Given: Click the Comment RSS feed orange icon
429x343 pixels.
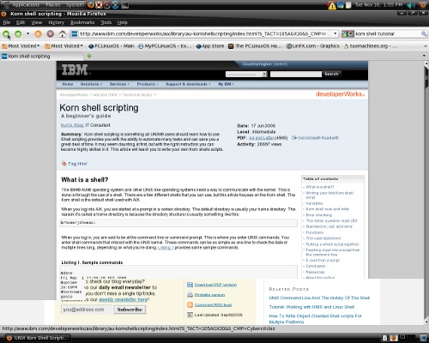Looking at the screenshot, I should tap(190, 304).
